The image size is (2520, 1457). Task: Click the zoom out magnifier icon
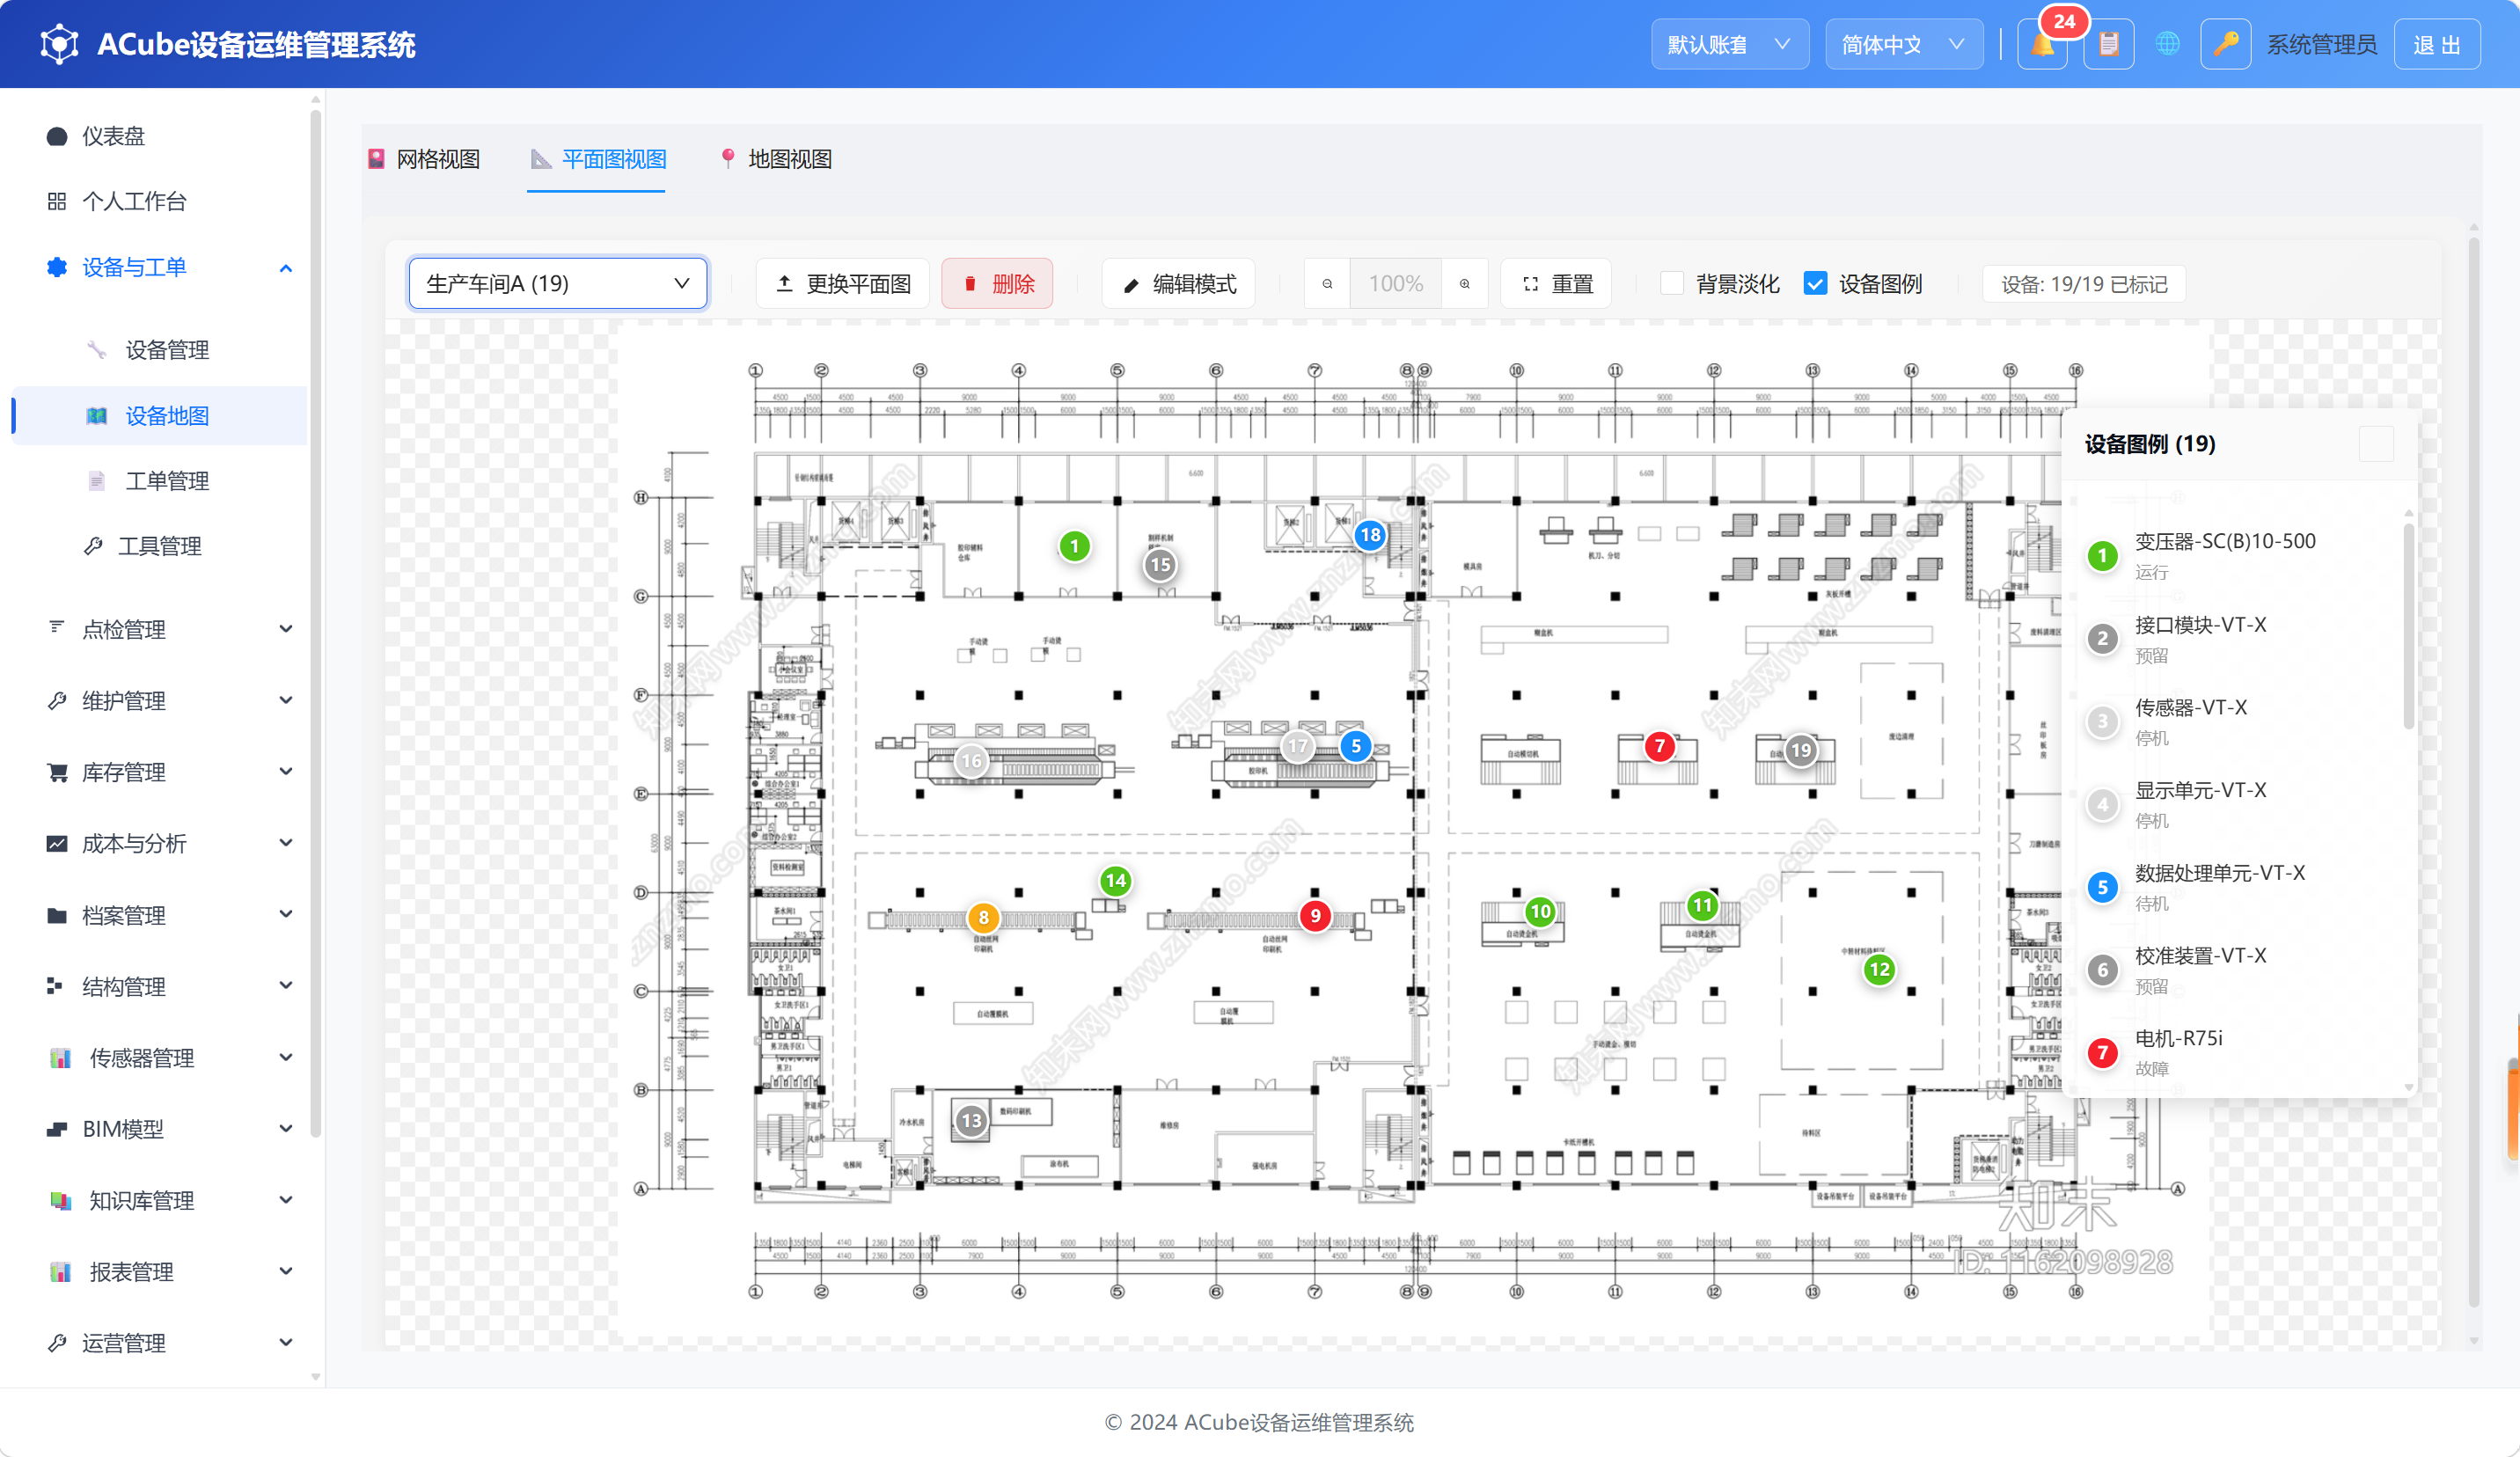(x=1327, y=284)
